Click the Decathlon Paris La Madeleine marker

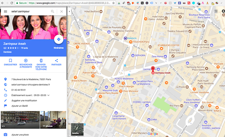134,82
